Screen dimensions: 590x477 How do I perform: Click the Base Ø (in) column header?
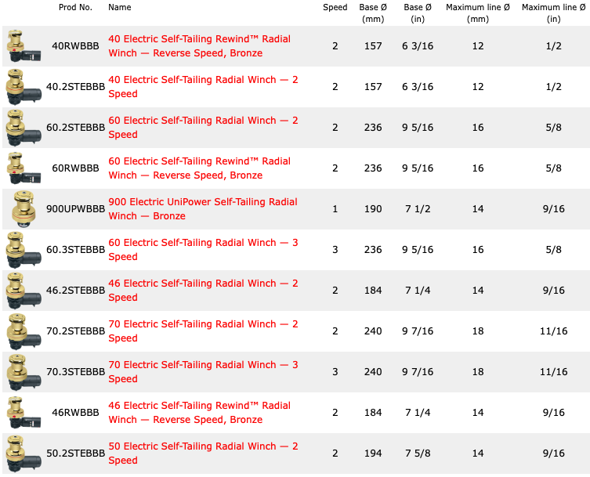click(418, 13)
